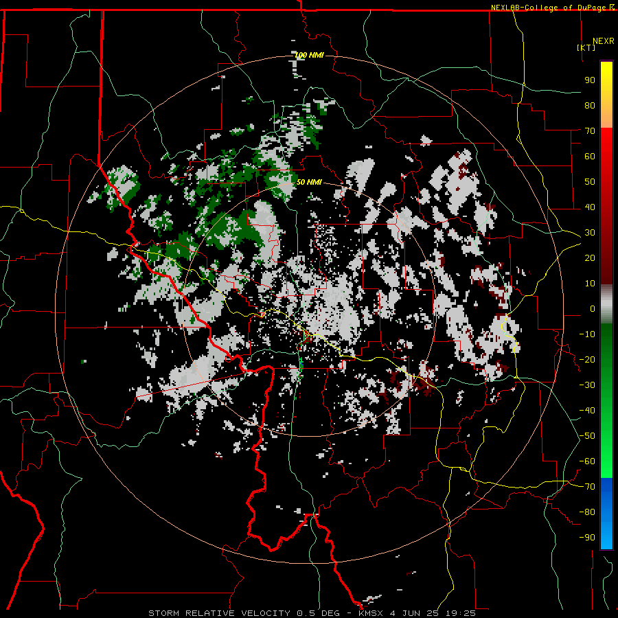
Task: Select the gray zero-velocity segment of the color bar
Action: pos(606,304)
